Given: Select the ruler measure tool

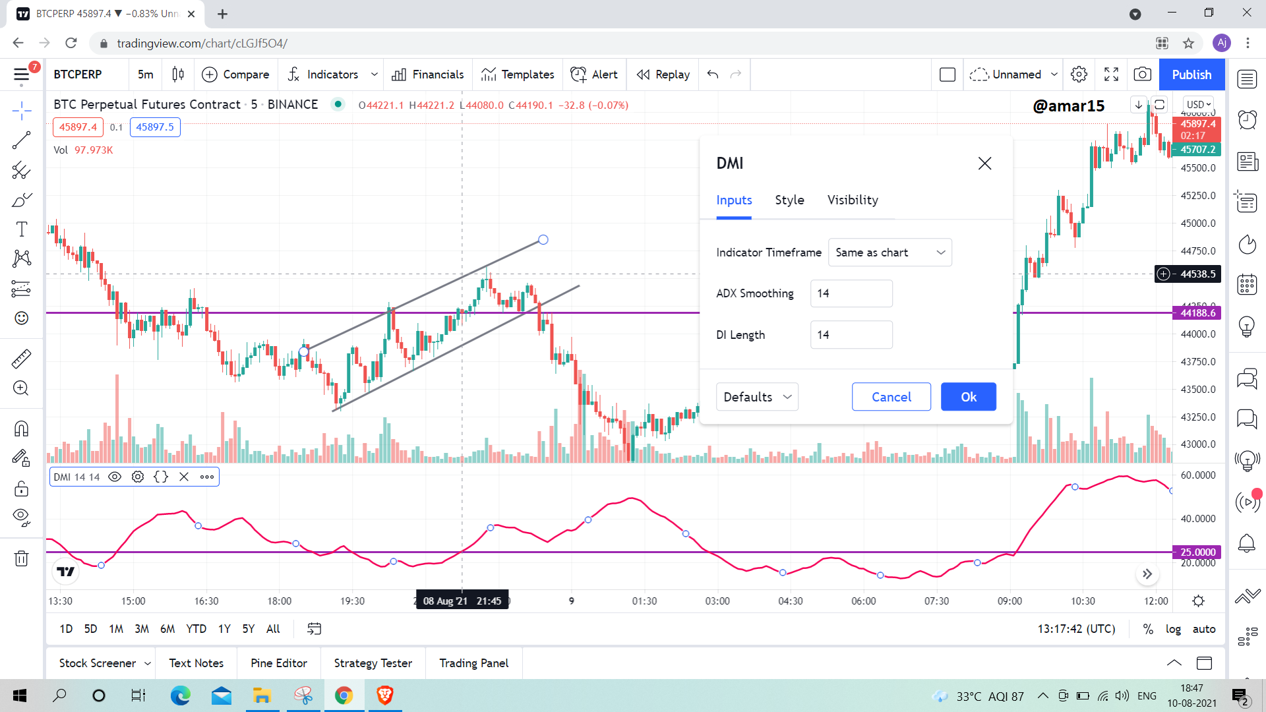Looking at the screenshot, I should [21, 359].
